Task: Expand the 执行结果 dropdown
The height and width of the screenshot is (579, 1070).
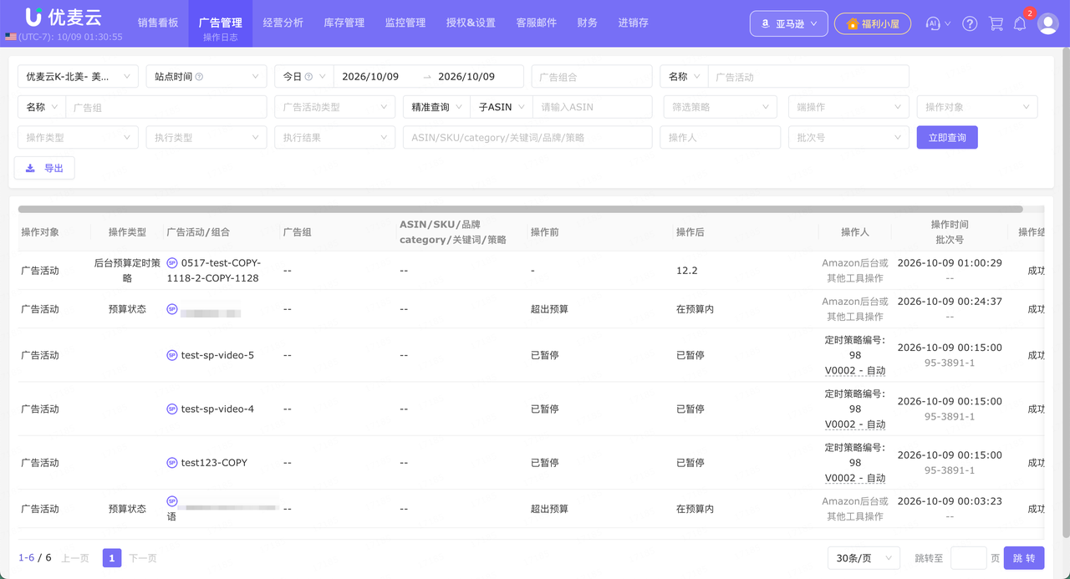Action: pos(335,138)
